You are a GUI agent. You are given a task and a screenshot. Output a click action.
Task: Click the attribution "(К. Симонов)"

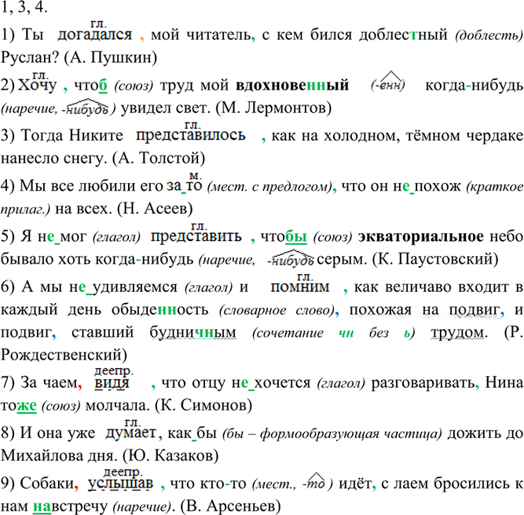tap(203, 405)
